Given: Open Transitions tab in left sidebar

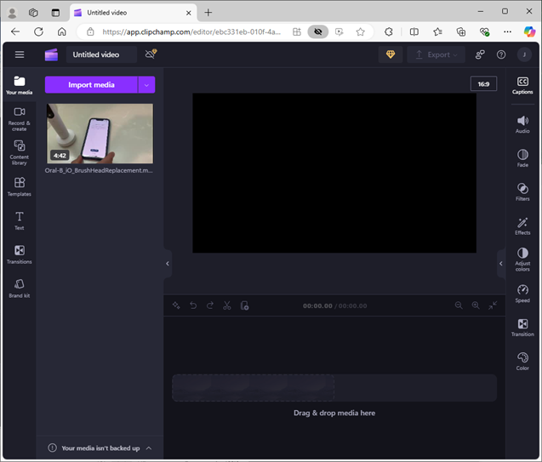Looking at the screenshot, I should pyautogui.click(x=20, y=254).
